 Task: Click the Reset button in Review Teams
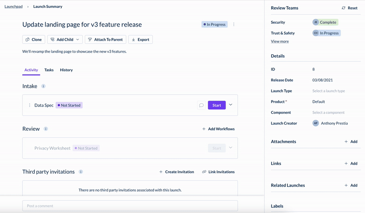point(349,8)
